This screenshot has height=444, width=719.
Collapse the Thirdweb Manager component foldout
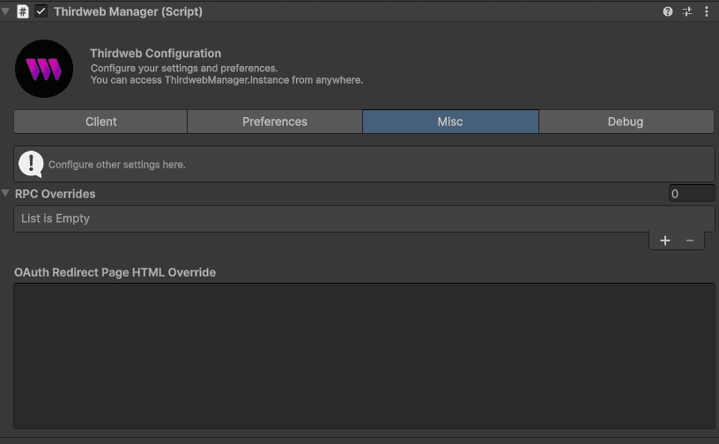pyautogui.click(x=6, y=11)
